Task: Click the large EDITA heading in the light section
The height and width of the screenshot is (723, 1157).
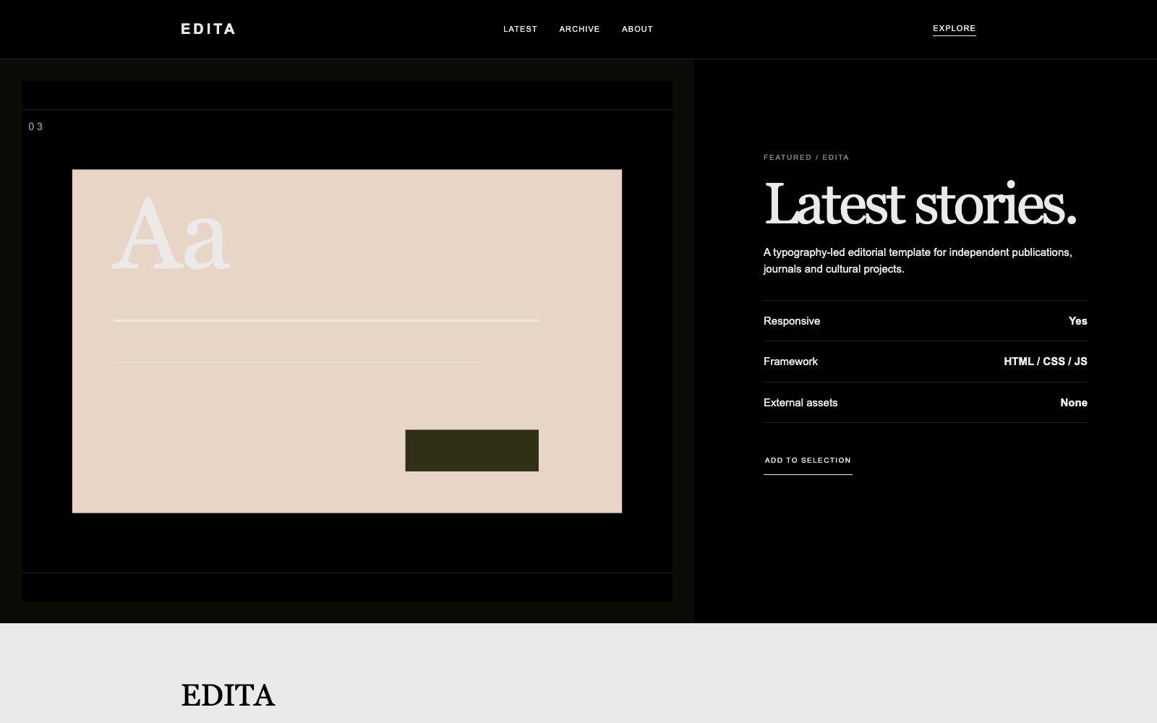Action: 228,696
